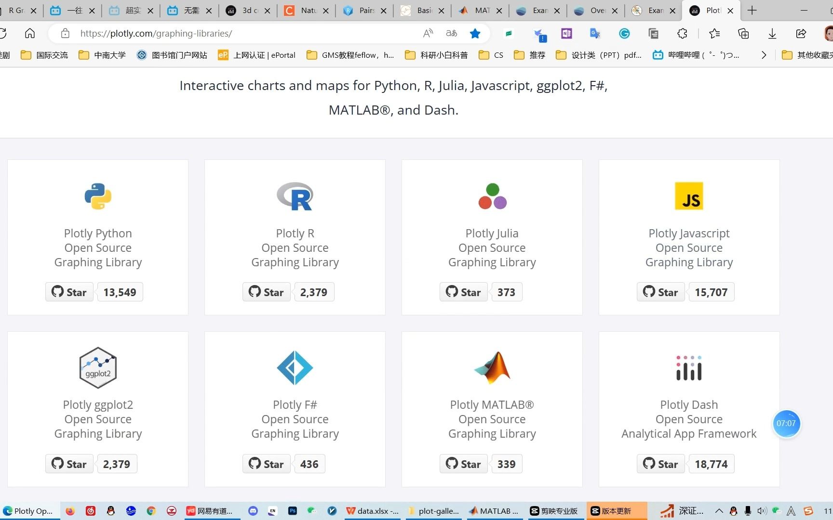Click the Julia three-dot logo
This screenshot has height=520, width=833.
492,196
